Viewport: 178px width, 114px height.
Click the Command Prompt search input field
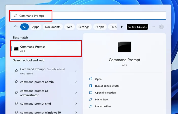[88, 16]
